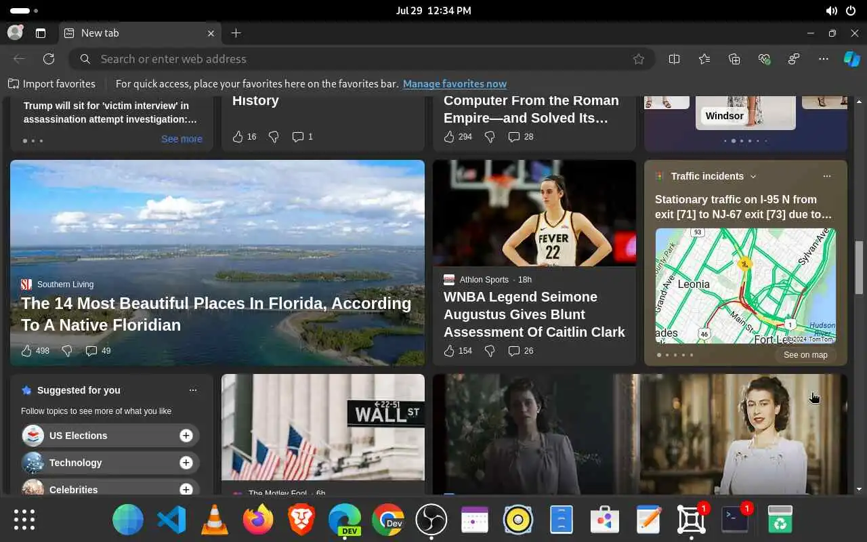Open the Athlon Sports source label
Viewport: 867px width, 542px height.
484,280
